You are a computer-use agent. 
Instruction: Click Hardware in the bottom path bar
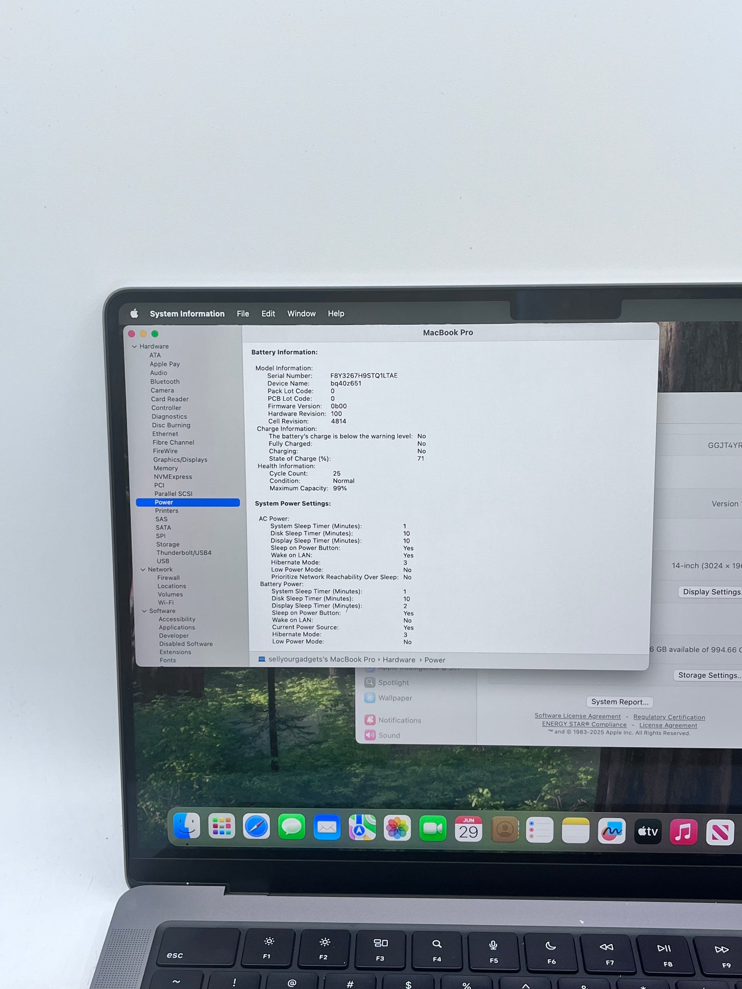pos(399,660)
